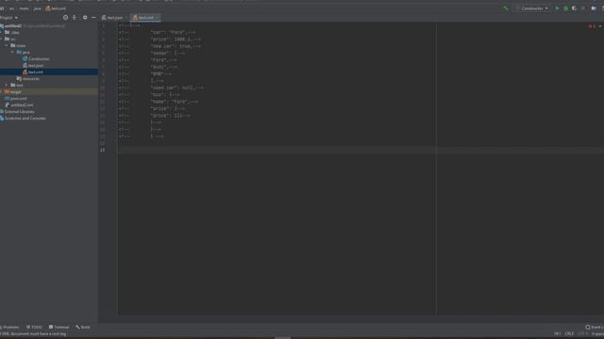Run the Constructor configuration
The width and height of the screenshot is (604, 339).
[557, 8]
